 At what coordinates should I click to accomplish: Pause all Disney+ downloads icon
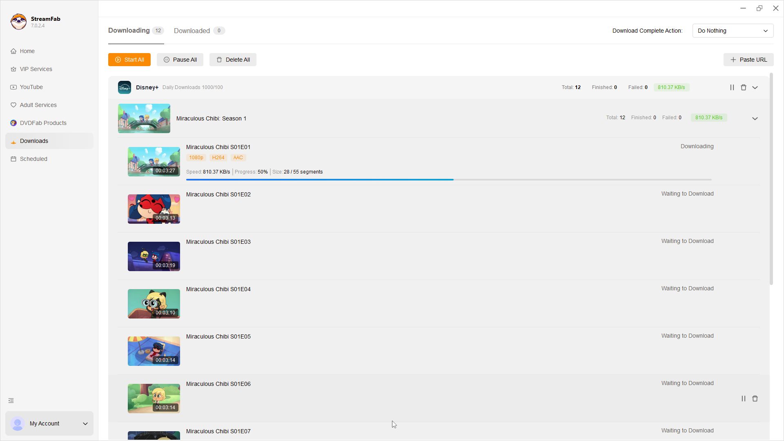[x=732, y=87]
